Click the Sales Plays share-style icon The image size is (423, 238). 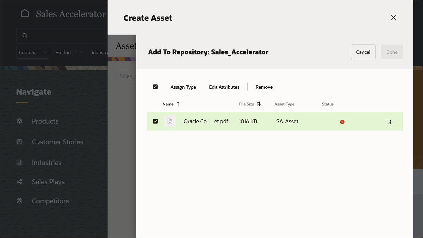pos(19,182)
